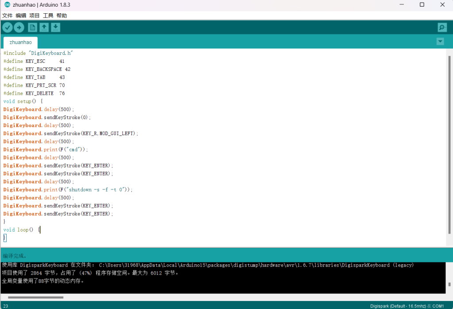Select the zhuanhao sketch tab

point(20,42)
